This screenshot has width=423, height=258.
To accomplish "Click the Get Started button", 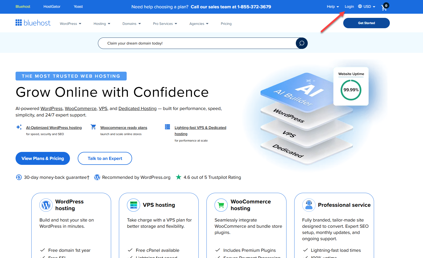I will point(366,23).
